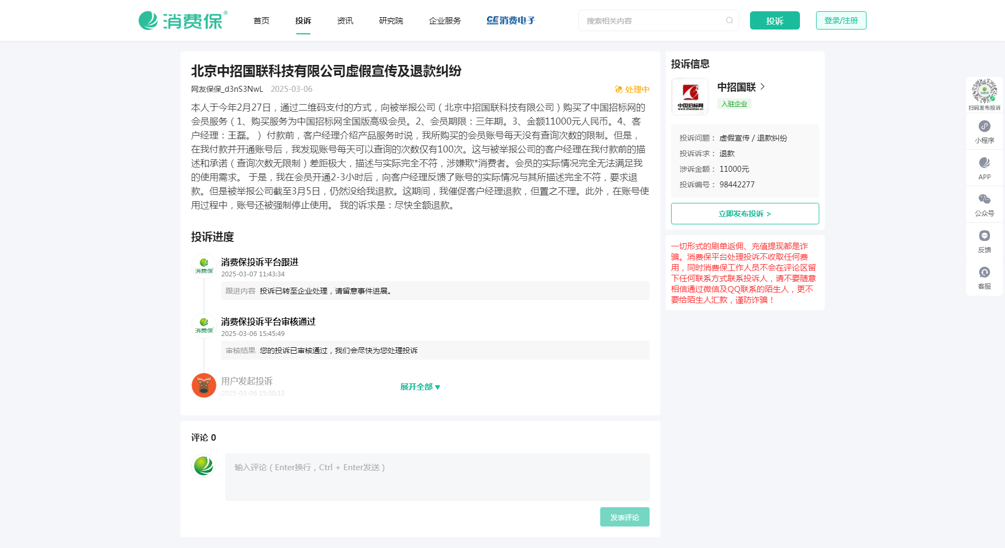Viewport: 1005px width, 548px height.
Task: Open 企业服务 in the top menu
Action: click(x=445, y=21)
